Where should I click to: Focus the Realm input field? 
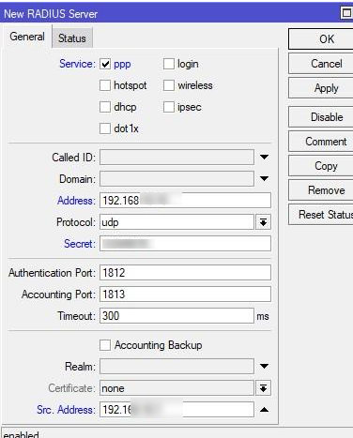click(176, 366)
